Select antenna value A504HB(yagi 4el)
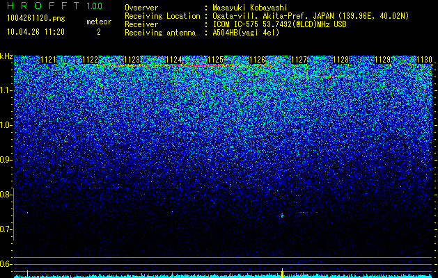This screenshot has height=278, width=438. click(246, 33)
